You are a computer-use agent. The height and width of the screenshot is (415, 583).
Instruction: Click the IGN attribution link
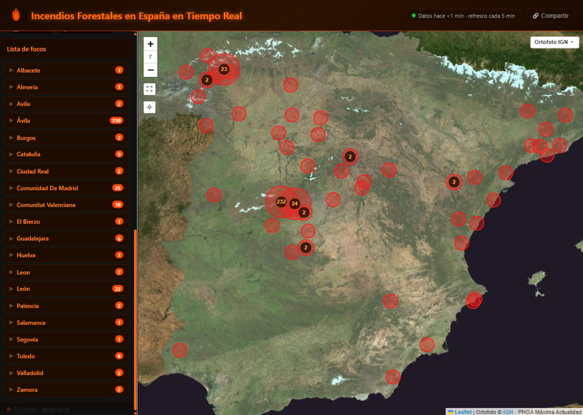[x=508, y=412]
